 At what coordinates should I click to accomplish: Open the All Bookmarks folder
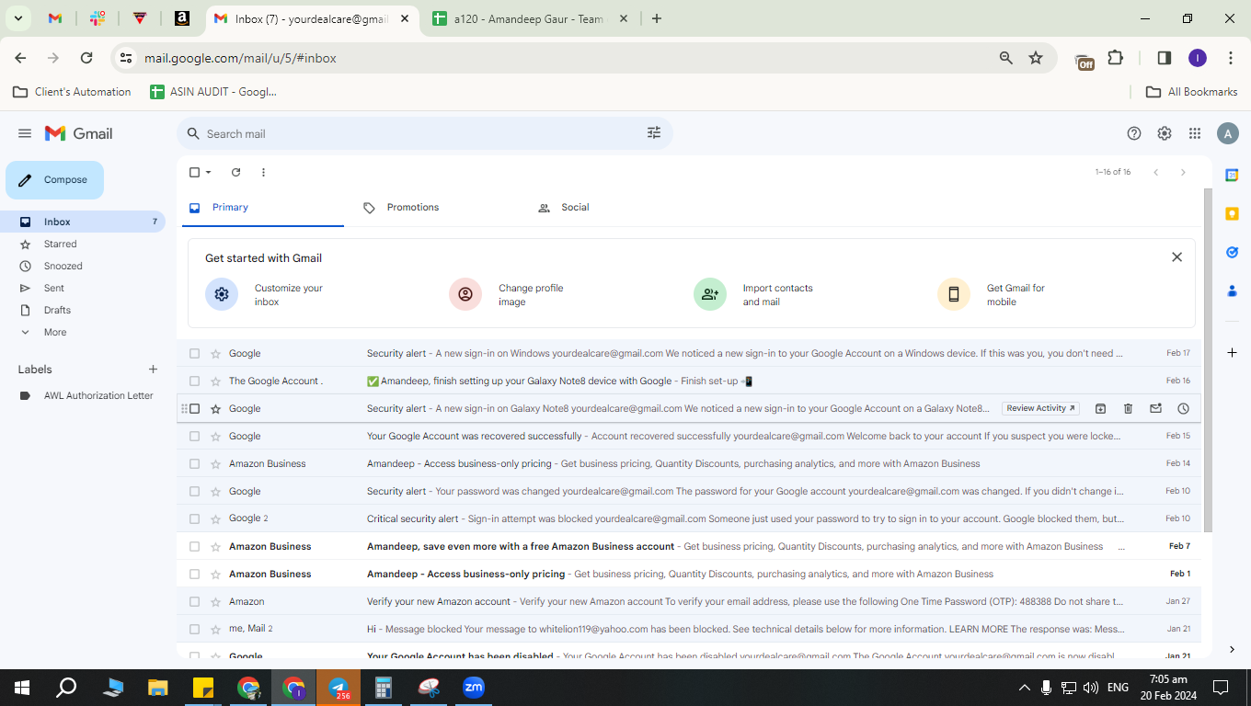tap(1191, 92)
